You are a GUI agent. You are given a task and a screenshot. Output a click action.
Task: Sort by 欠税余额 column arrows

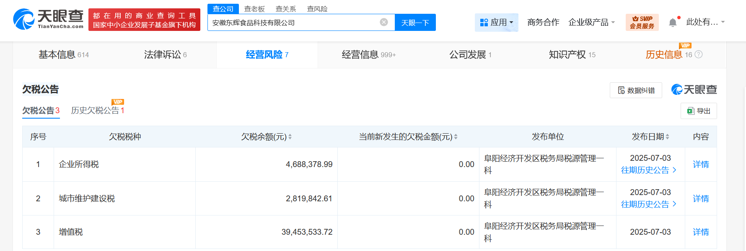(x=290, y=137)
